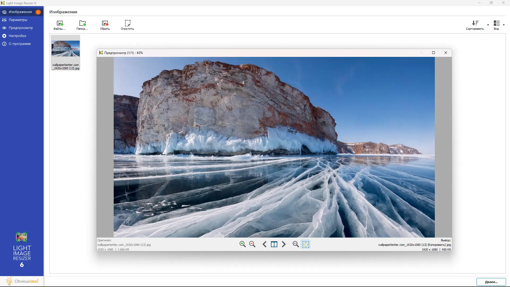Open Настройки in the sidebar
This screenshot has height=287, width=510.
[x=17, y=36]
